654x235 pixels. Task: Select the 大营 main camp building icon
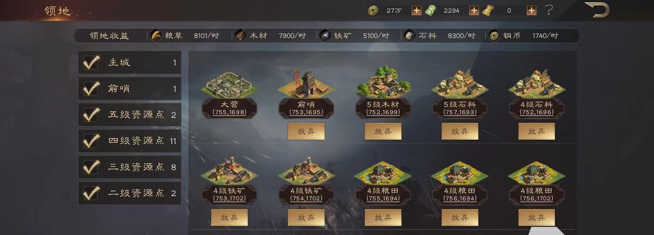point(230,85)
